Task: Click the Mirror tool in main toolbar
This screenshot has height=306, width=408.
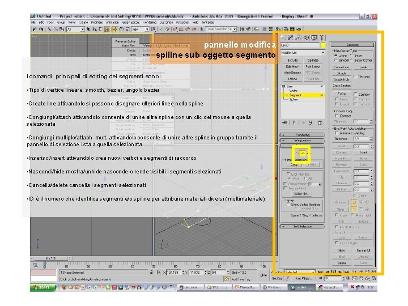Action: click(x=243, y=29)
